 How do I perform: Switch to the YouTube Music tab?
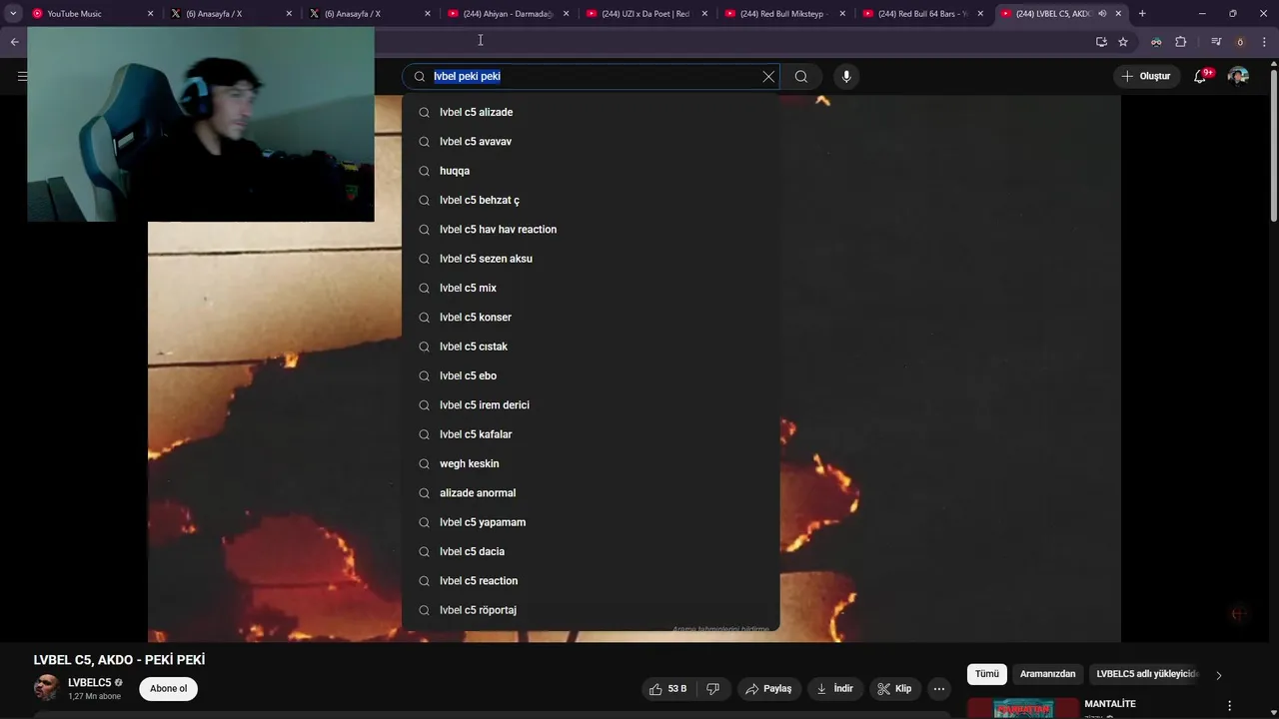click(92, 14)
